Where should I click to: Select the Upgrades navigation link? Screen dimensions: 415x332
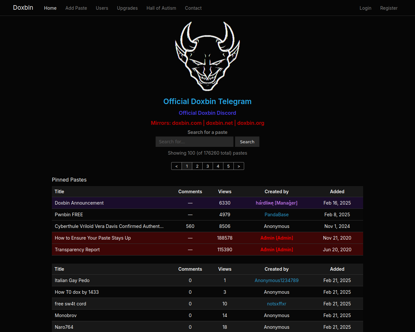(127, 8)
